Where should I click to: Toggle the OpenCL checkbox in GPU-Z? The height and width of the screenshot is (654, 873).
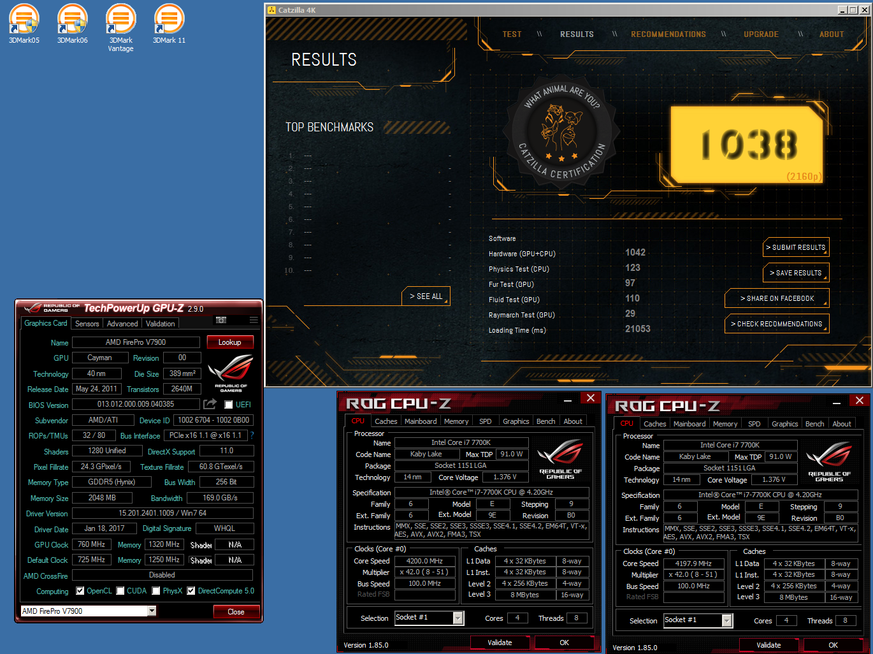(80, 591)
